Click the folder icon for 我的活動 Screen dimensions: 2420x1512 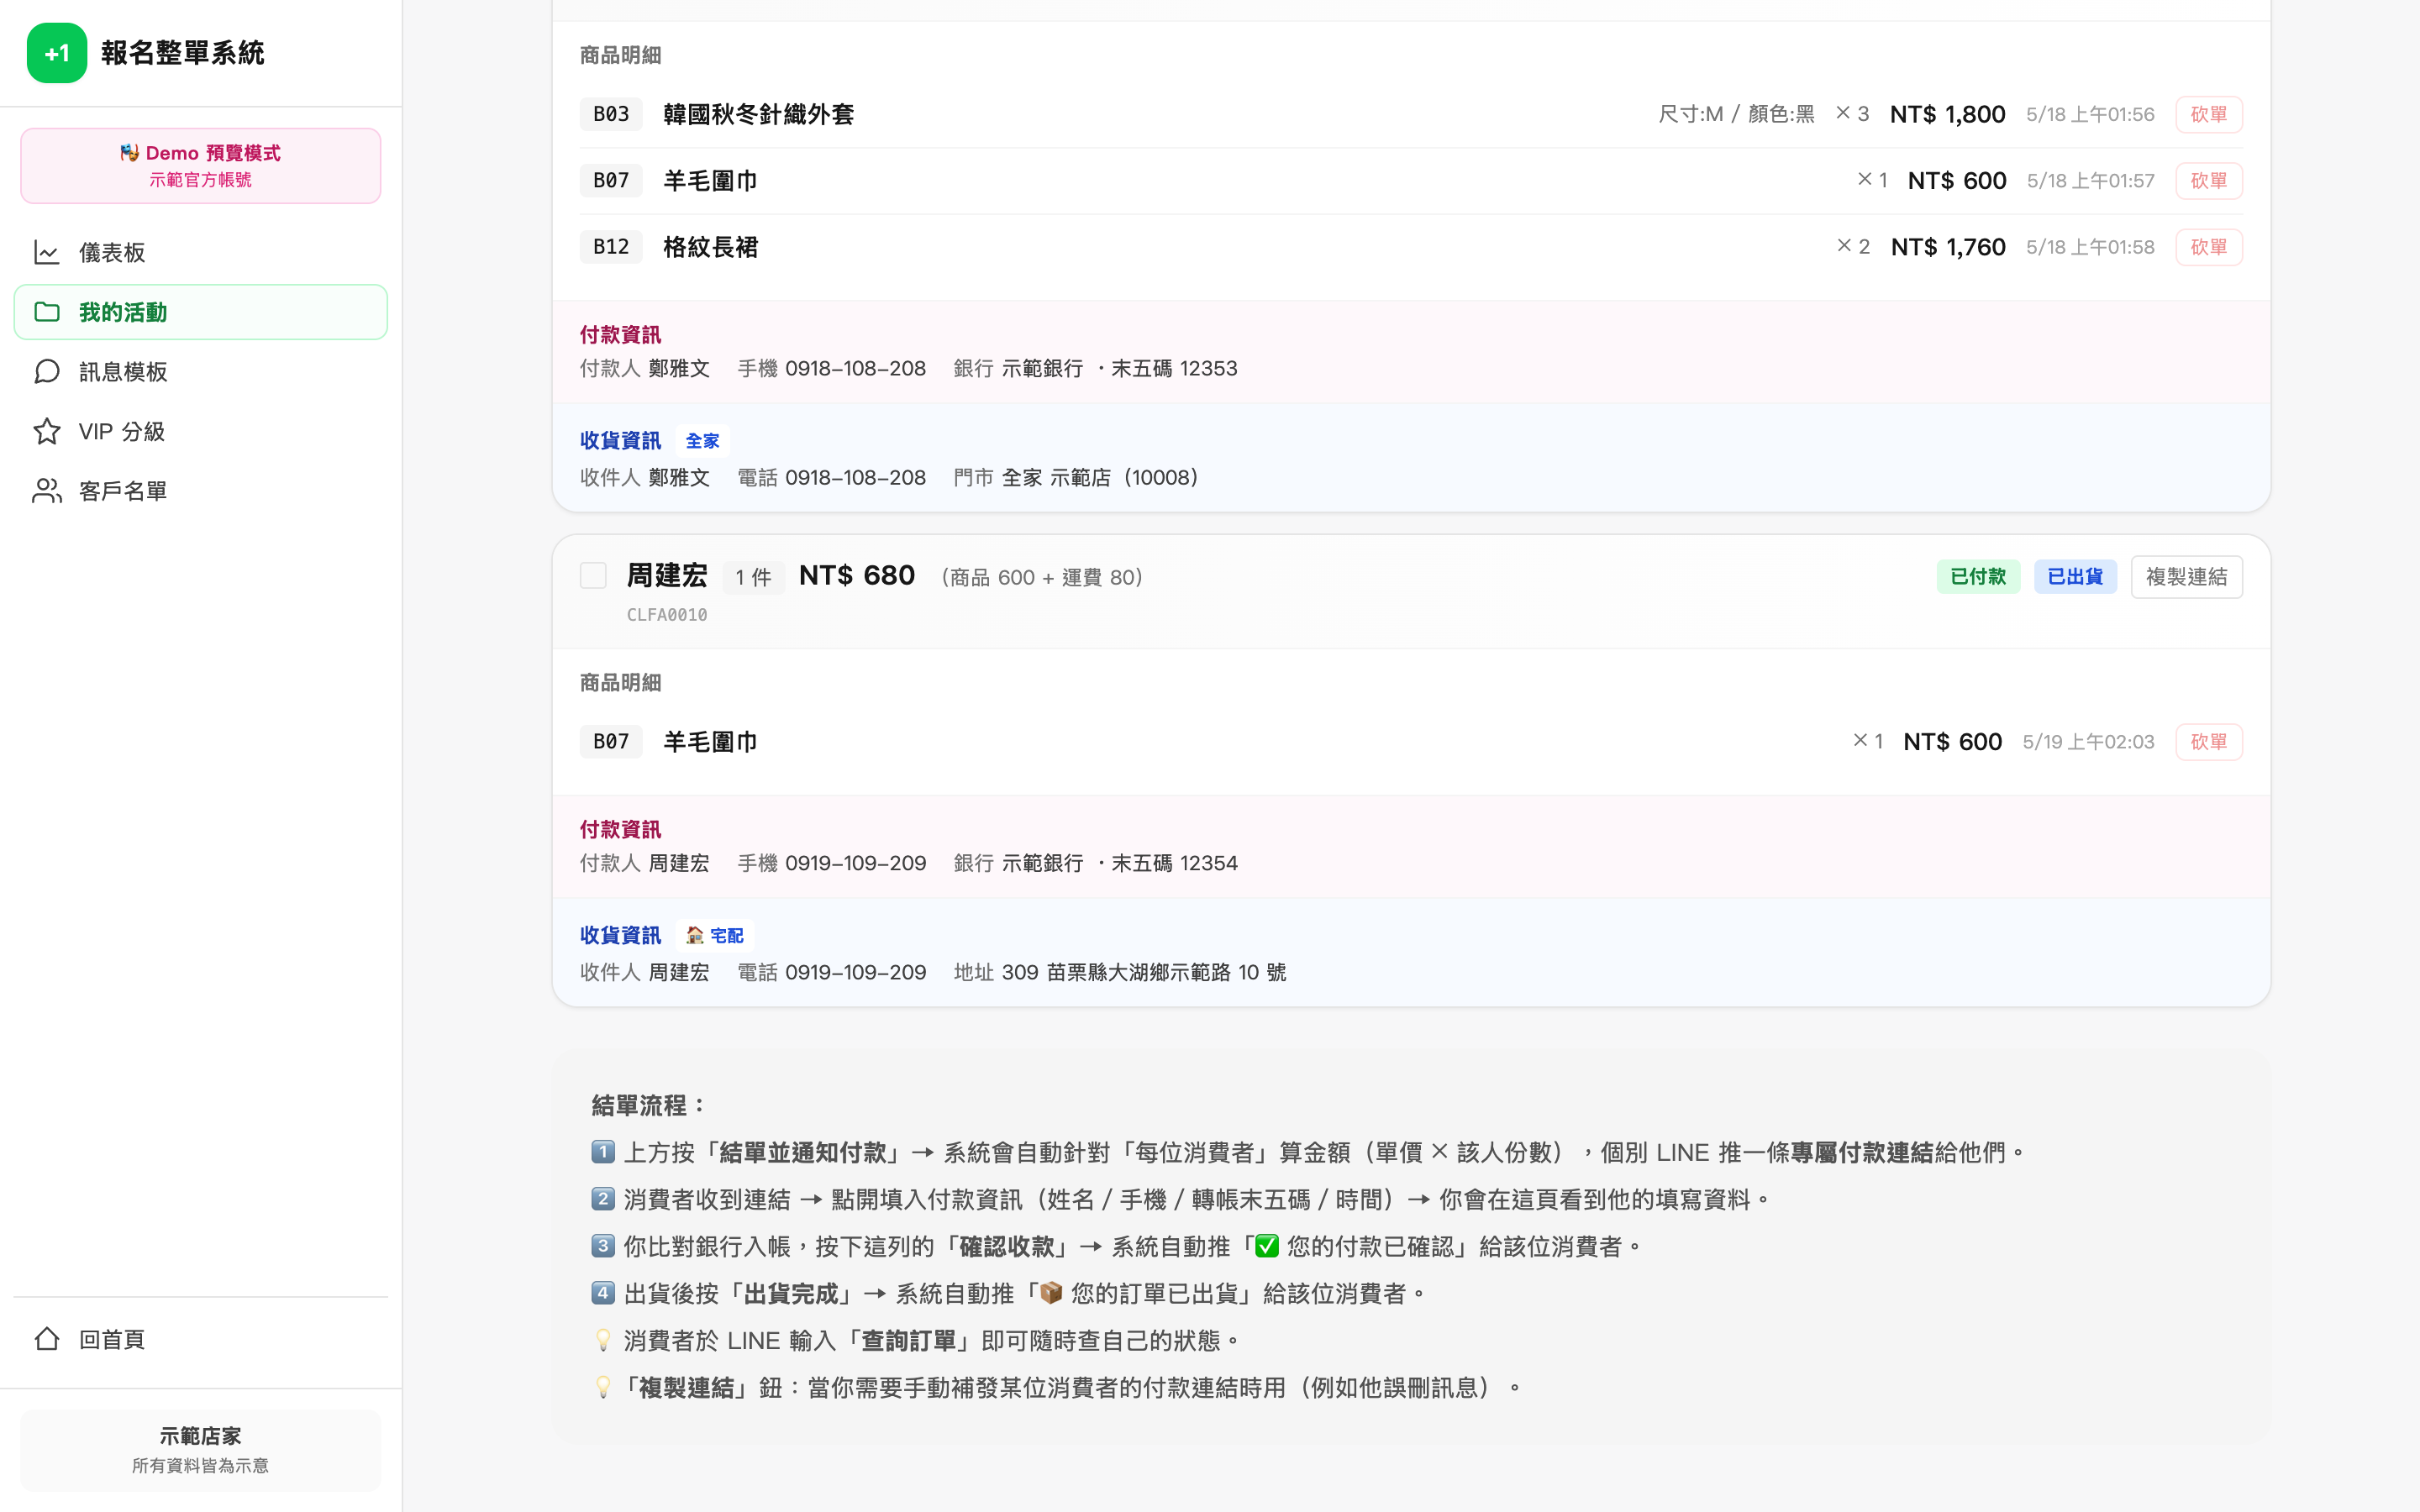pyautogui.click(x=47, y=312)
